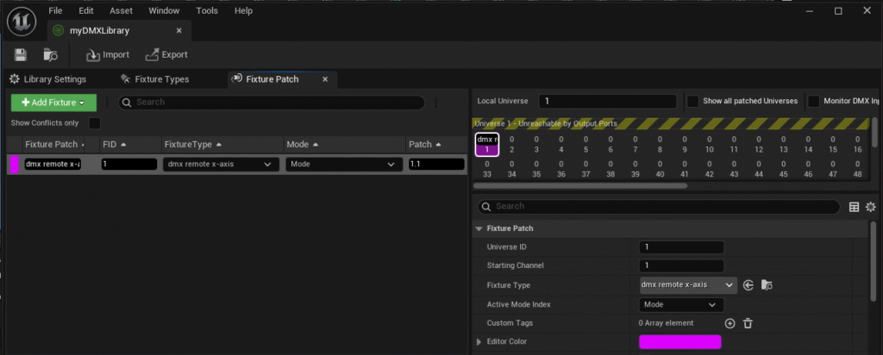Open the Tools menu
Viewport: 883px width, 355px height.
coord(207,10)
